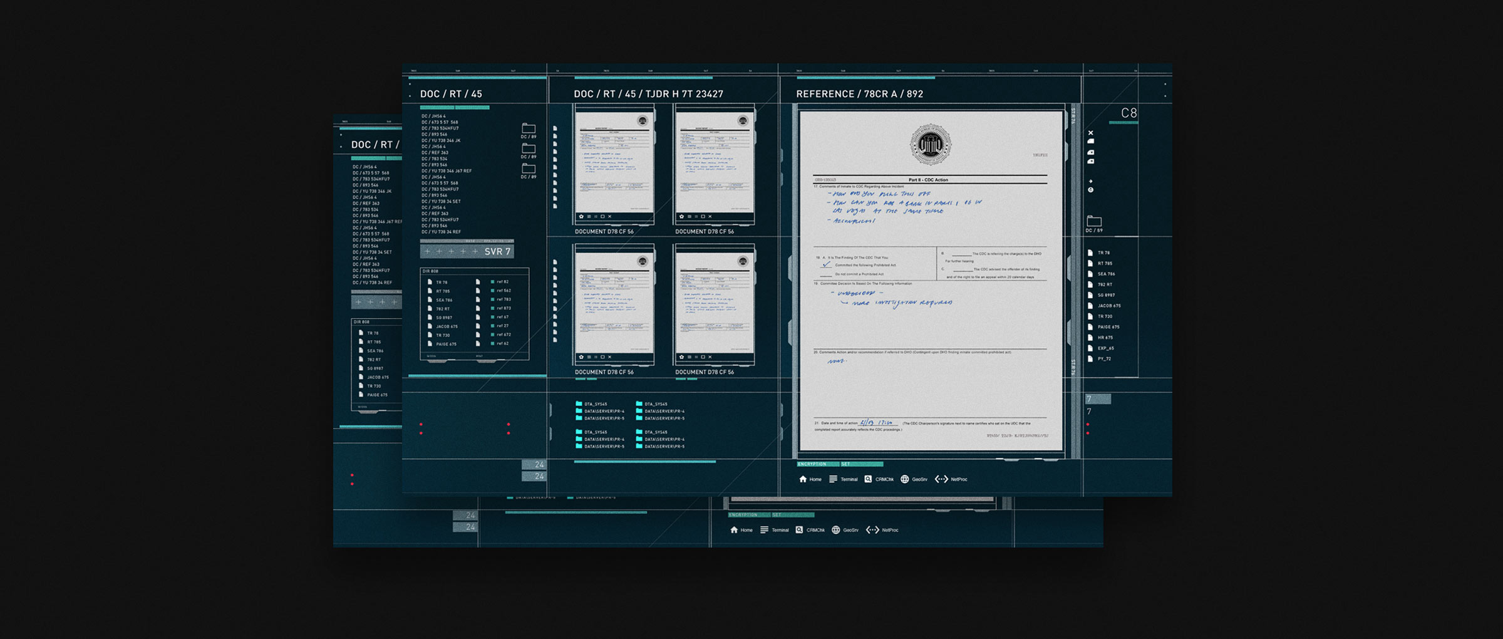The width and height of the screenshot is (1503, 639).
Task: Toggle the teal box beside ref 783
Action: pyautogui.click(x=493, y=299)
